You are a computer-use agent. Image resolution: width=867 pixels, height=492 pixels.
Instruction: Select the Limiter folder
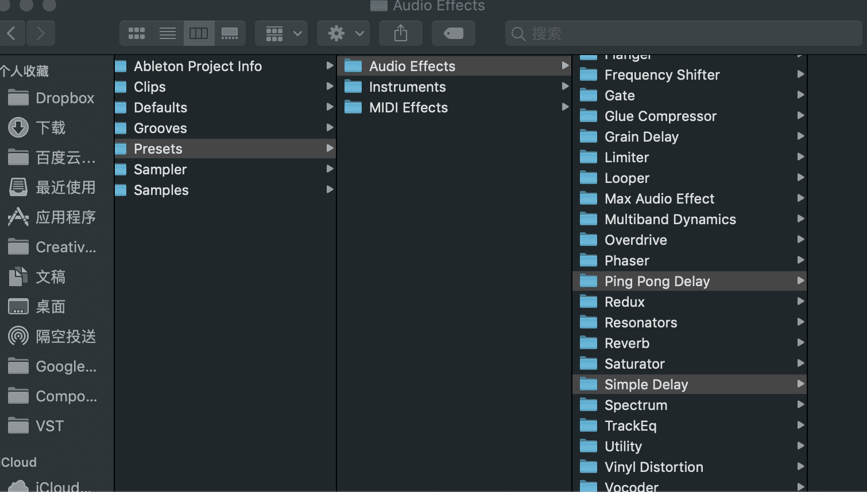pos(690,157)
